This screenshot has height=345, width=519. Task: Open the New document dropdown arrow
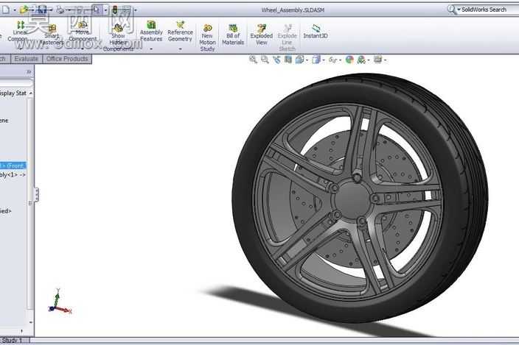(15, 10)
